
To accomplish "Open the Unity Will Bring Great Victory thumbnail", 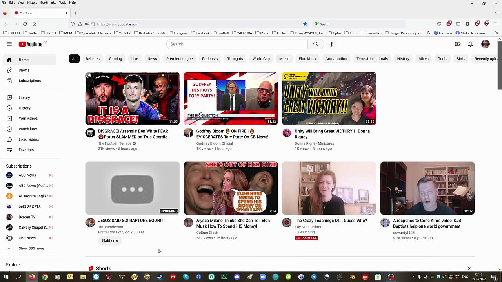I will (329, 99).
